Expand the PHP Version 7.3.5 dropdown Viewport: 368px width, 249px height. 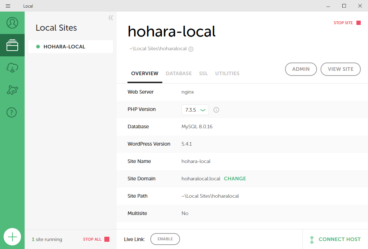point(195,110)
